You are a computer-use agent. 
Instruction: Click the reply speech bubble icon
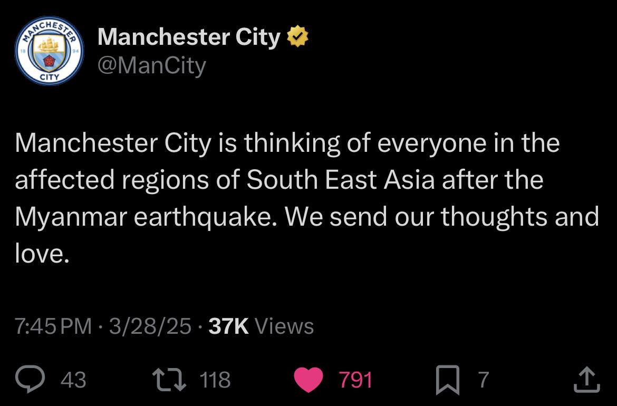31,380
